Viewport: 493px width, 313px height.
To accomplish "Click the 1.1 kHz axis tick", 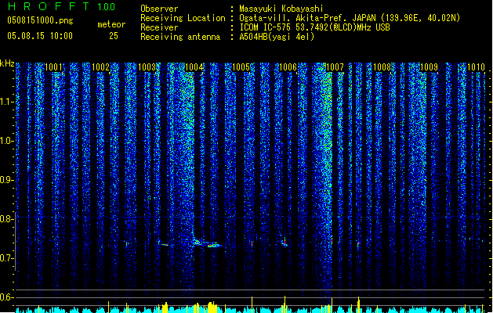I will (7, 102).
